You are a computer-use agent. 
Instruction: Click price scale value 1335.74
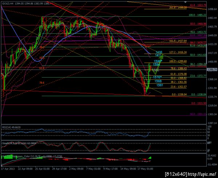(x=212, y=97)
